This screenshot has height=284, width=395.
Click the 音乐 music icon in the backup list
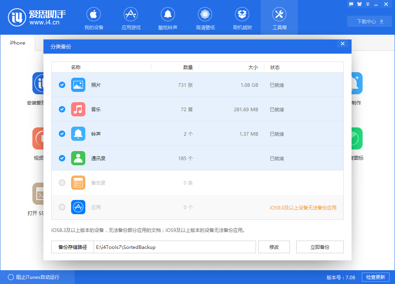coord(78,109)
